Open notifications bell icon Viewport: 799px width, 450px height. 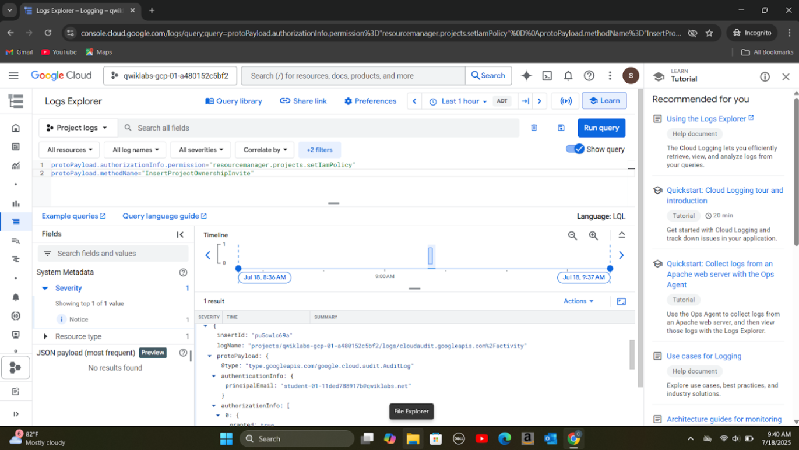tap(568, 76)
